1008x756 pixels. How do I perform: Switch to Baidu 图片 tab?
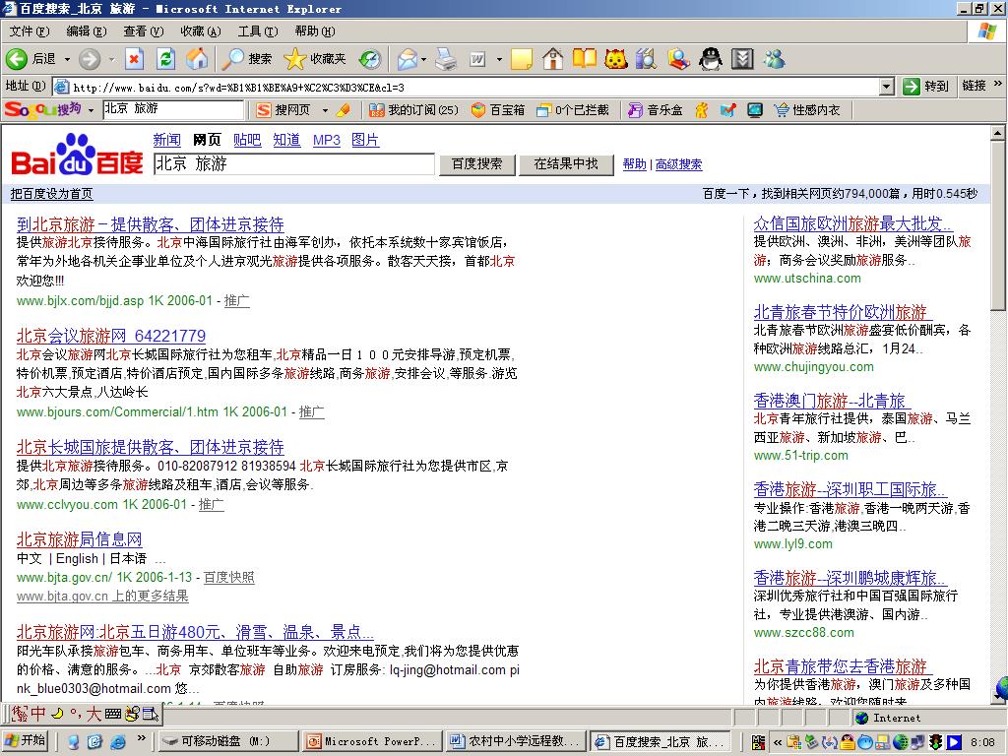click(x=365, y=140)
